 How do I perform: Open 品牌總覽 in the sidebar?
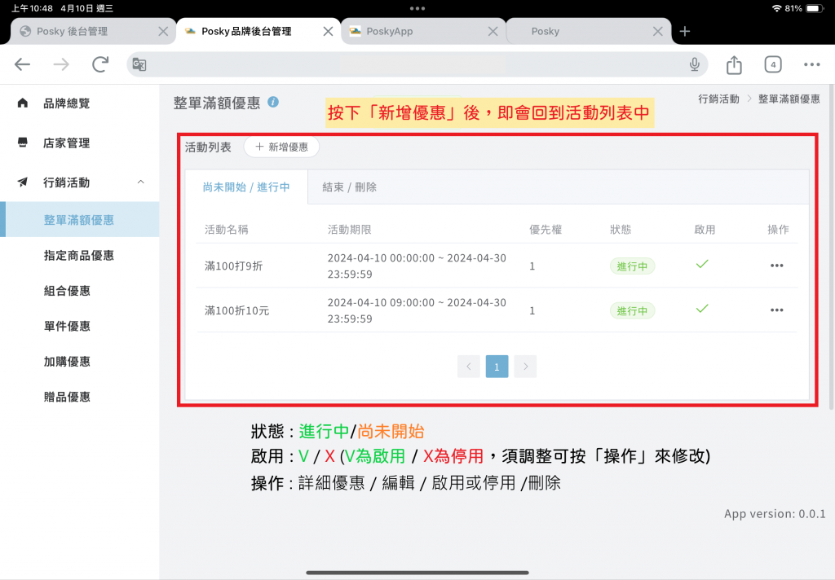click(67, 103)
